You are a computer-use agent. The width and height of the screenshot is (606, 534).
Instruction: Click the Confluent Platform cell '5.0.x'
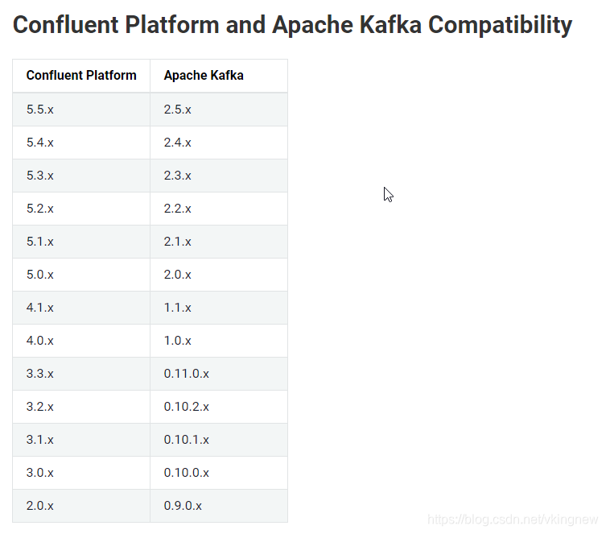point(81,275)
